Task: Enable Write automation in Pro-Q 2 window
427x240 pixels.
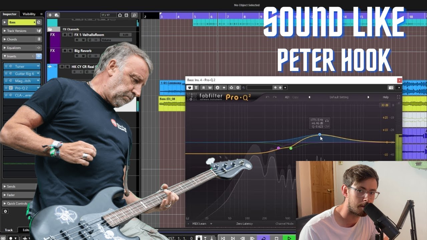Action: click(x=210, y=88)
